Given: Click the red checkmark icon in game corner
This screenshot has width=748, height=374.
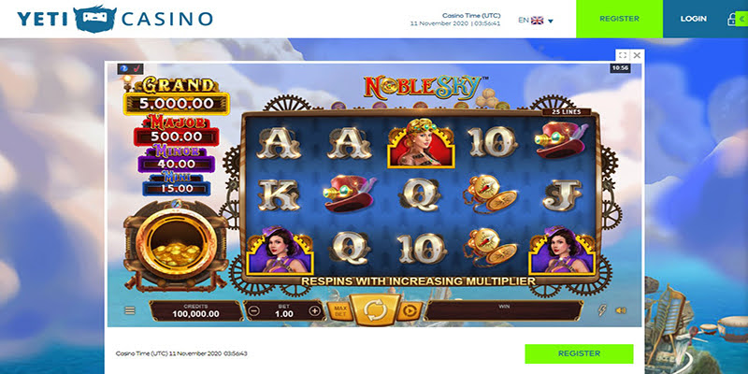Looking at the screenshot, I should (137, 68).
